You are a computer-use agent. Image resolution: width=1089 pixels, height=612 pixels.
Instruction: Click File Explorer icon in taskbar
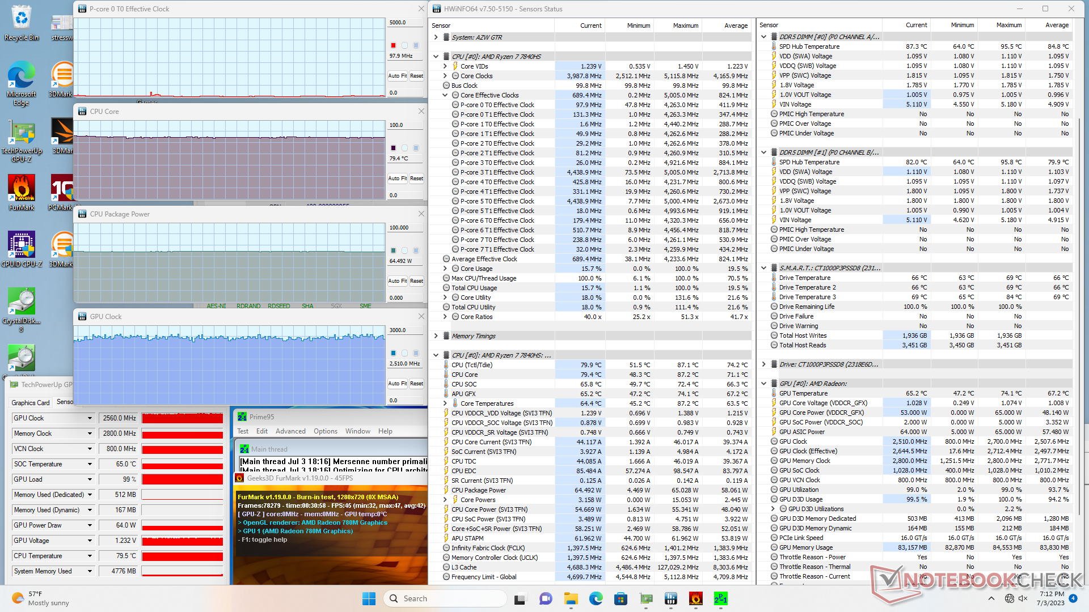coord(571,598)
